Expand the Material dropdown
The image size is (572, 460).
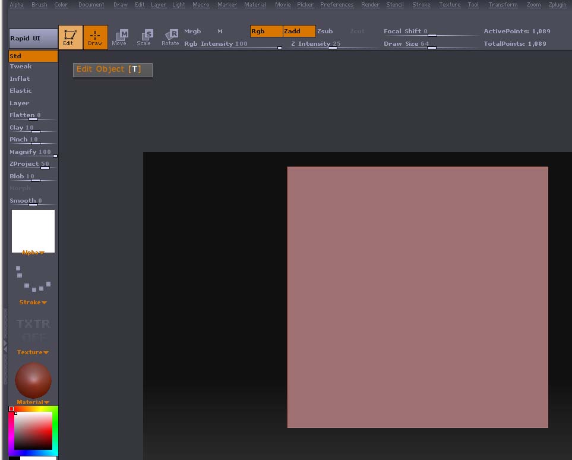(33, 402)
